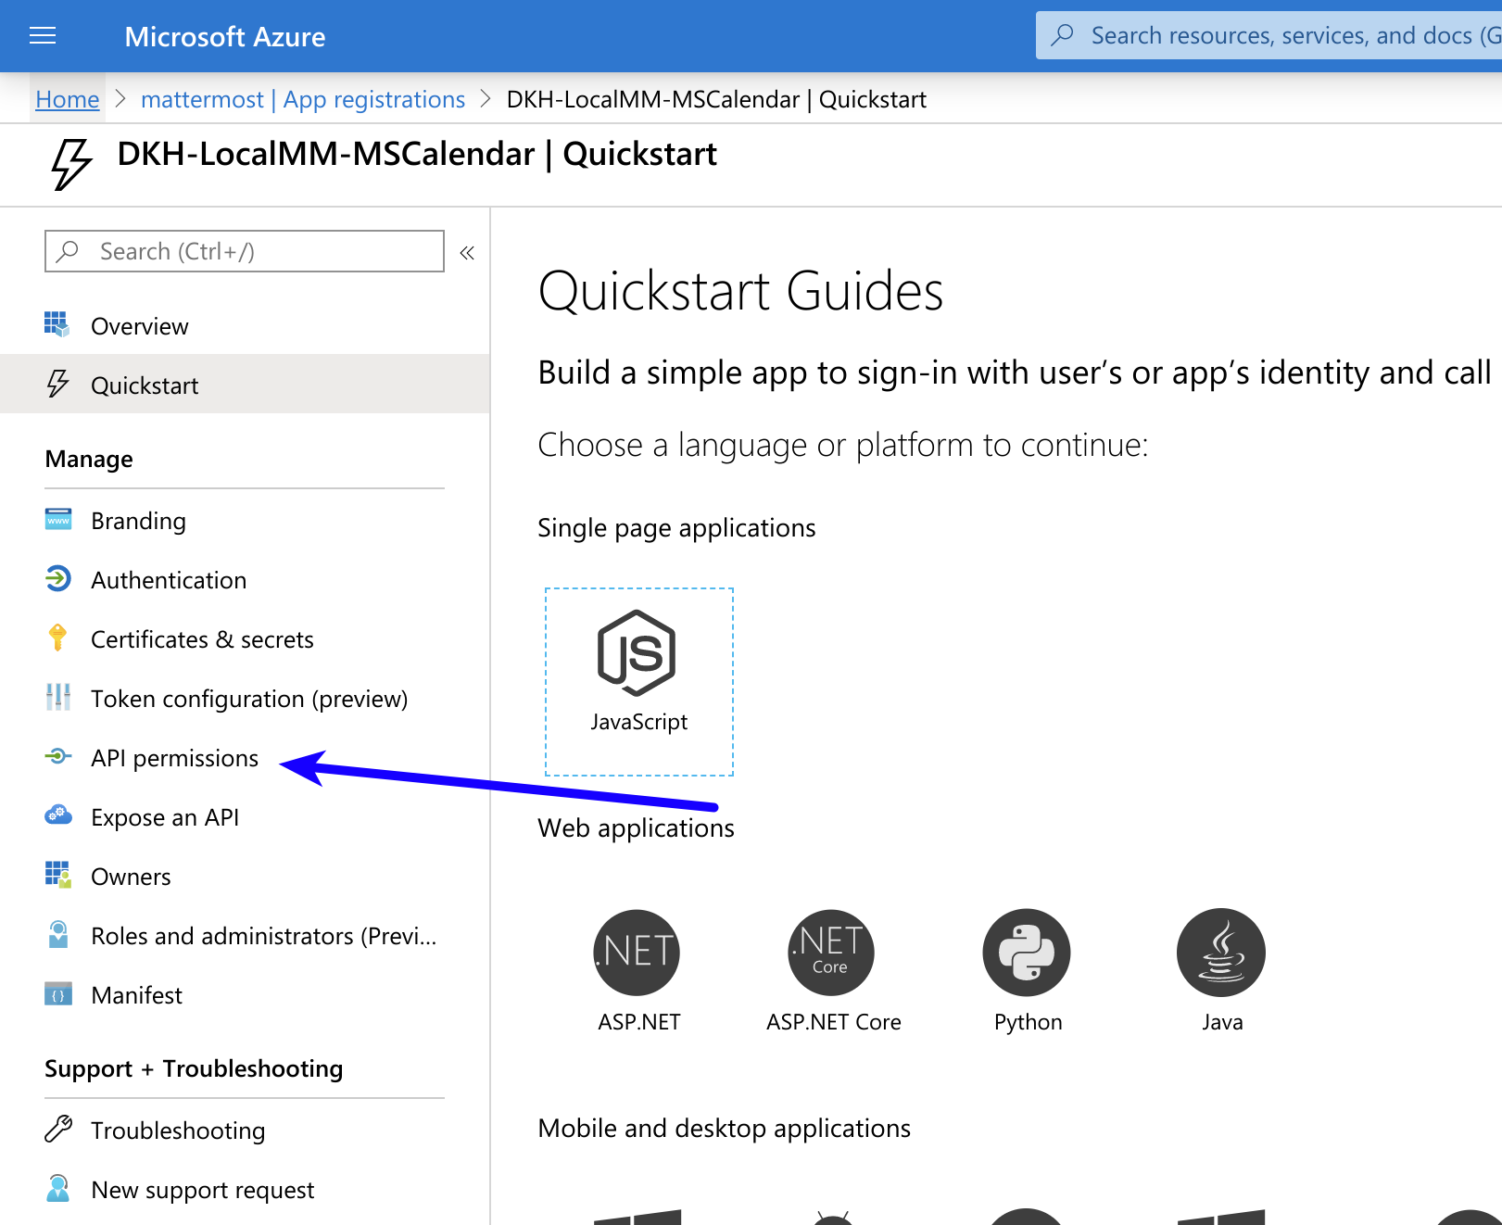
Task: Open API permissions from the sidebar
Action: tap(174, 757)
